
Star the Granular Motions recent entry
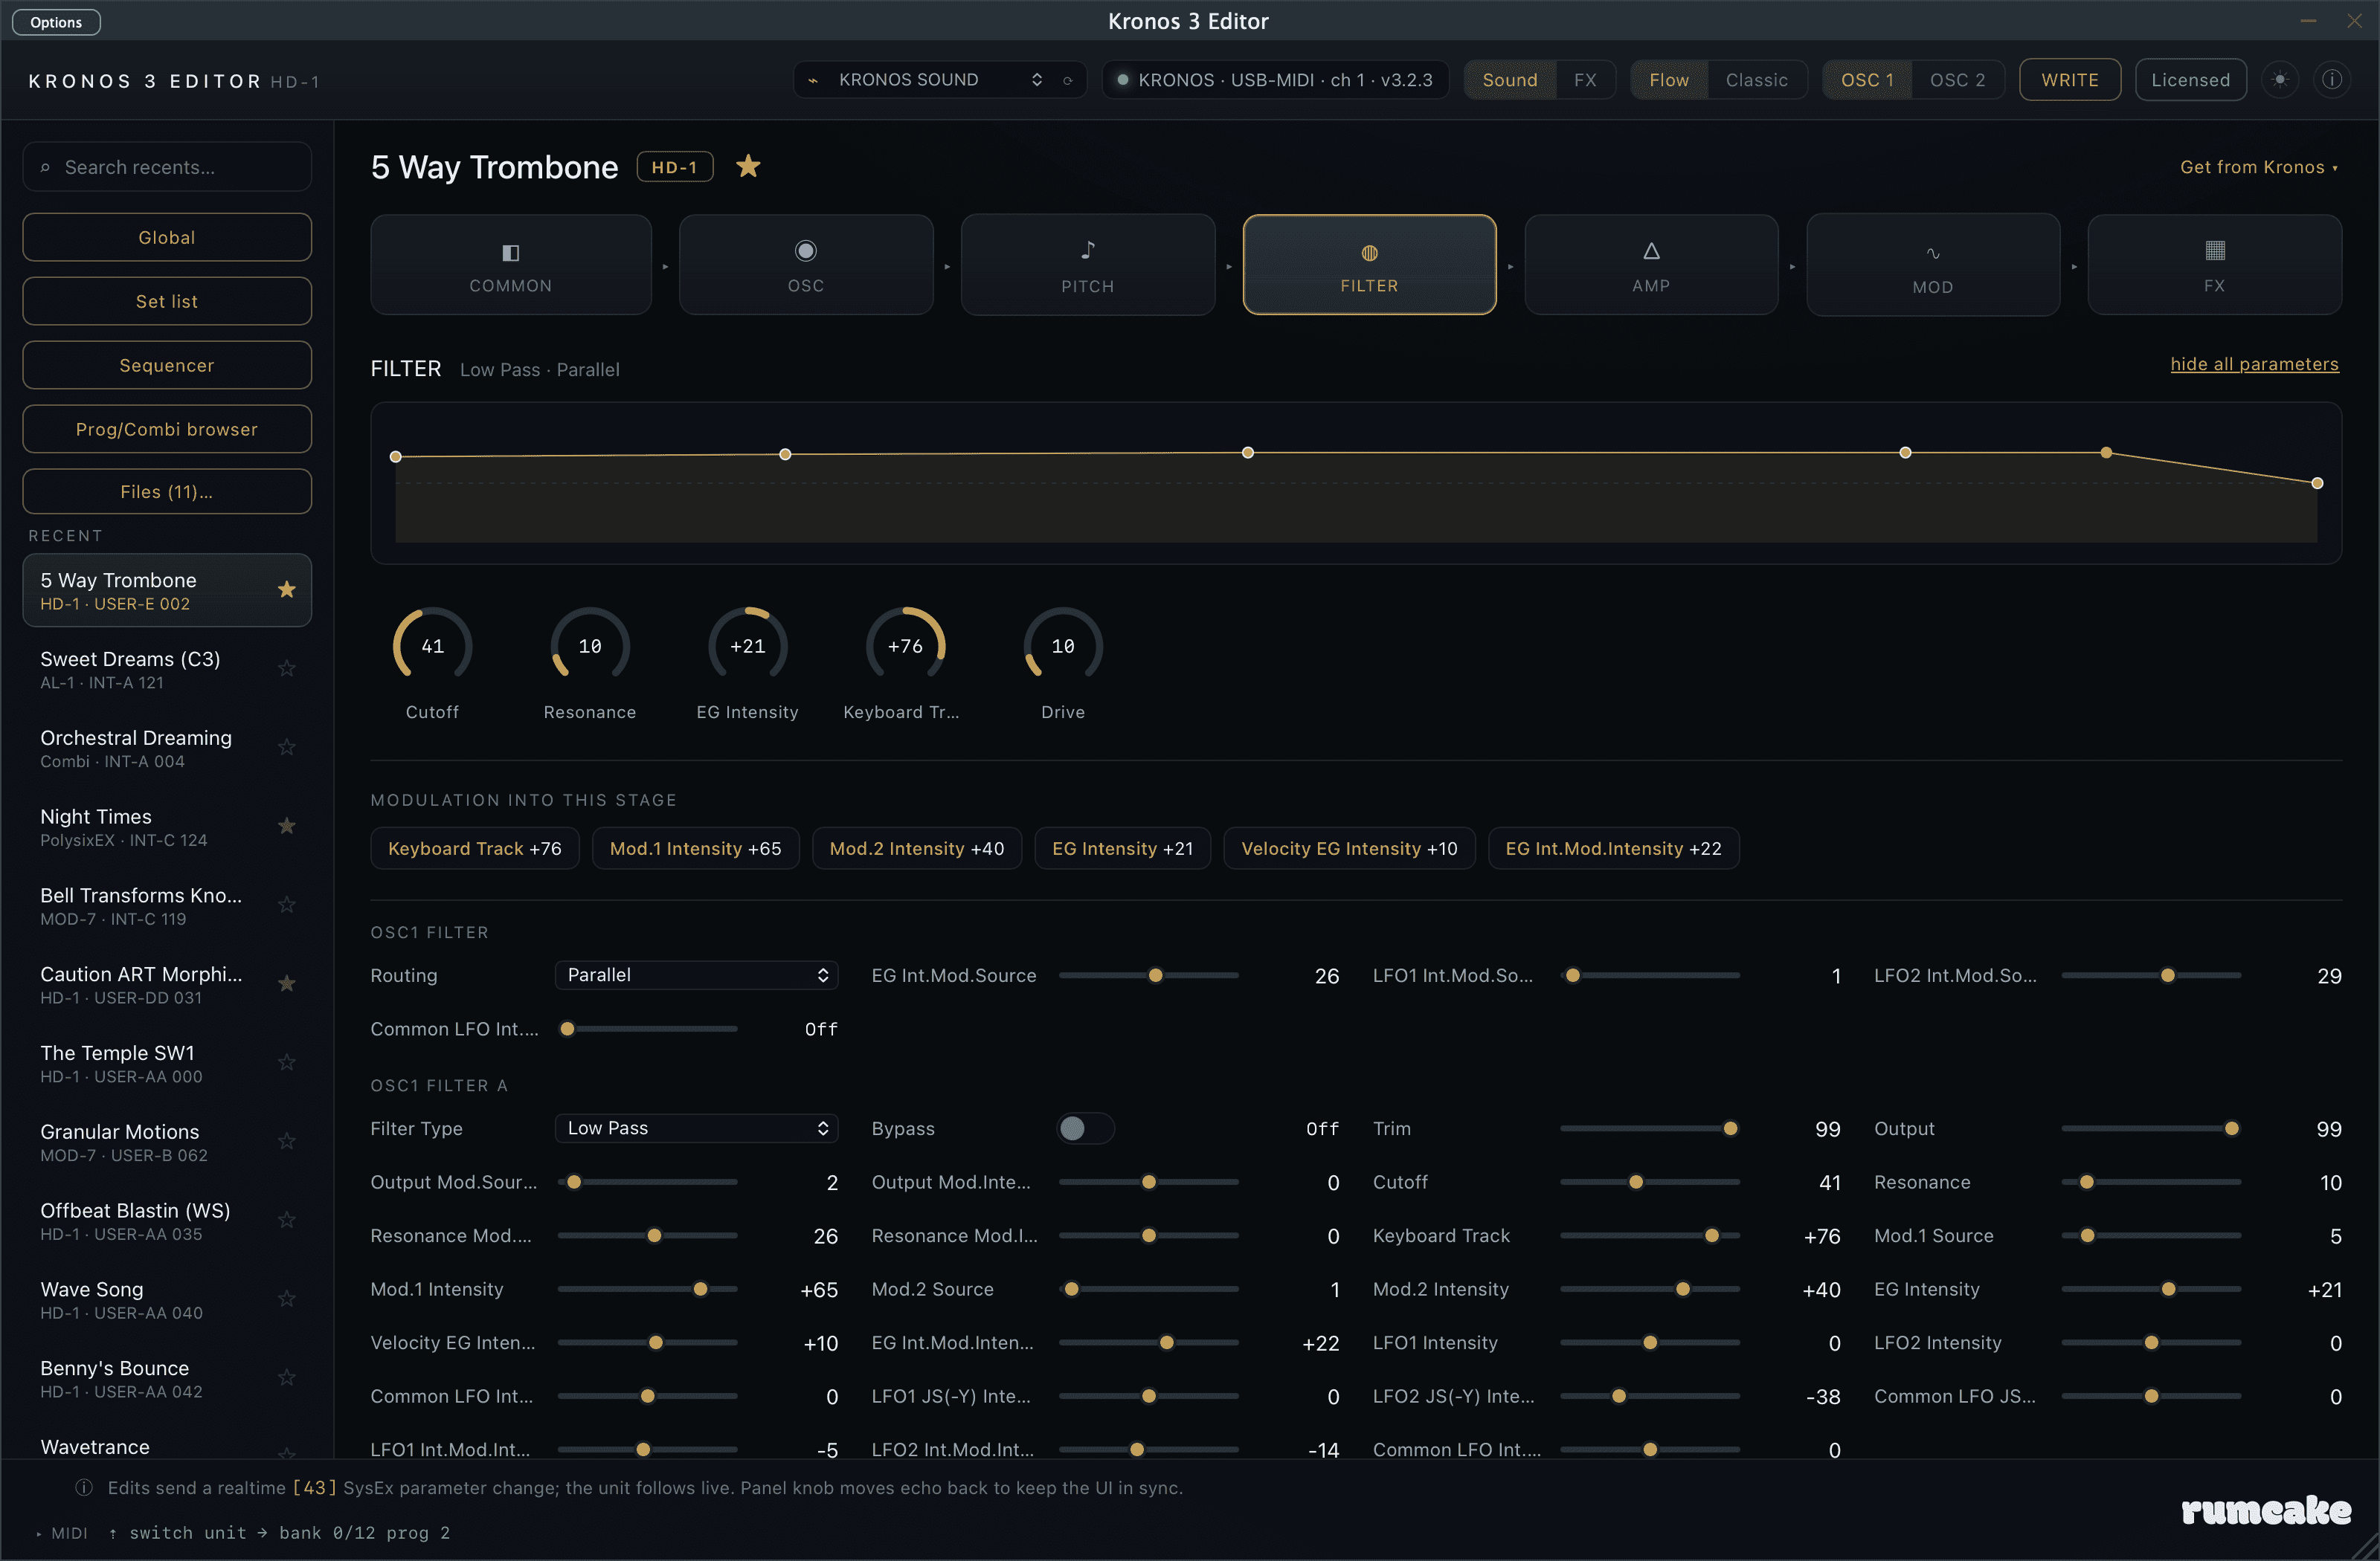point(287,1141)
